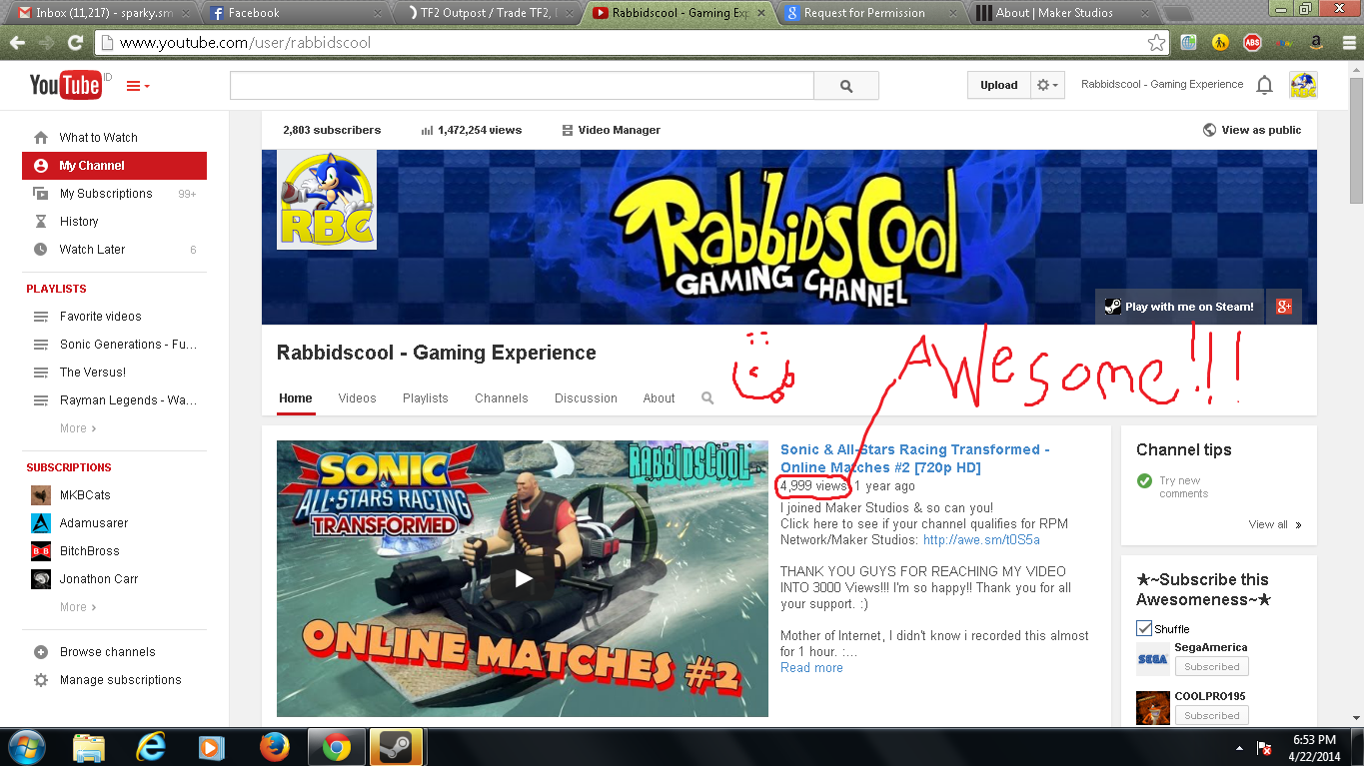Switch to the TF2 Outpost browser tab
The width and height of the screenshot is (1364, 766).
(x=487, y=13)
